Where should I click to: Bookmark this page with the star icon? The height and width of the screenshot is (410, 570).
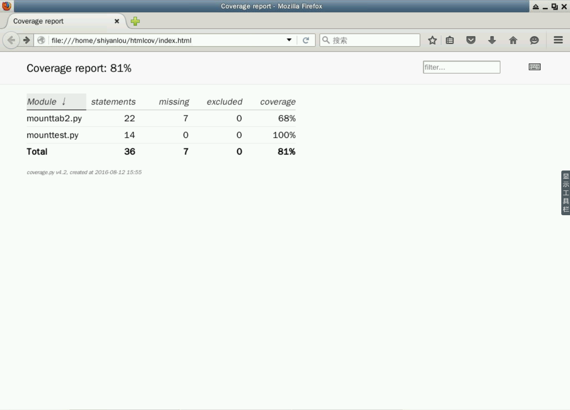[x=432, y=40]
